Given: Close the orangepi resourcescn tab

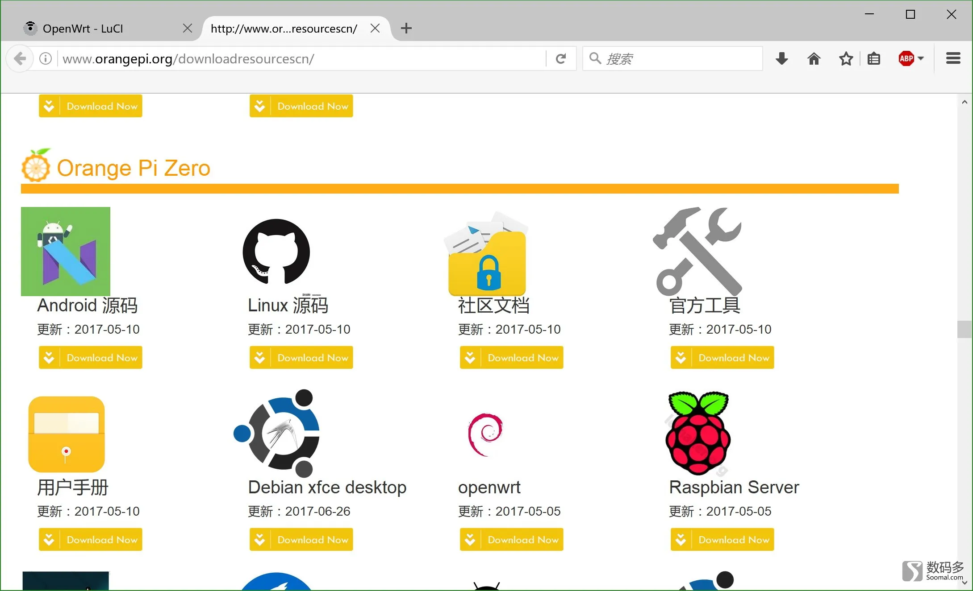Looking at the screenshot, I should click(375, 29).
